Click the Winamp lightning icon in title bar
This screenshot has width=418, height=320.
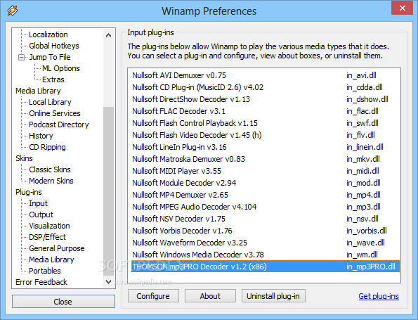pos(13,11)
